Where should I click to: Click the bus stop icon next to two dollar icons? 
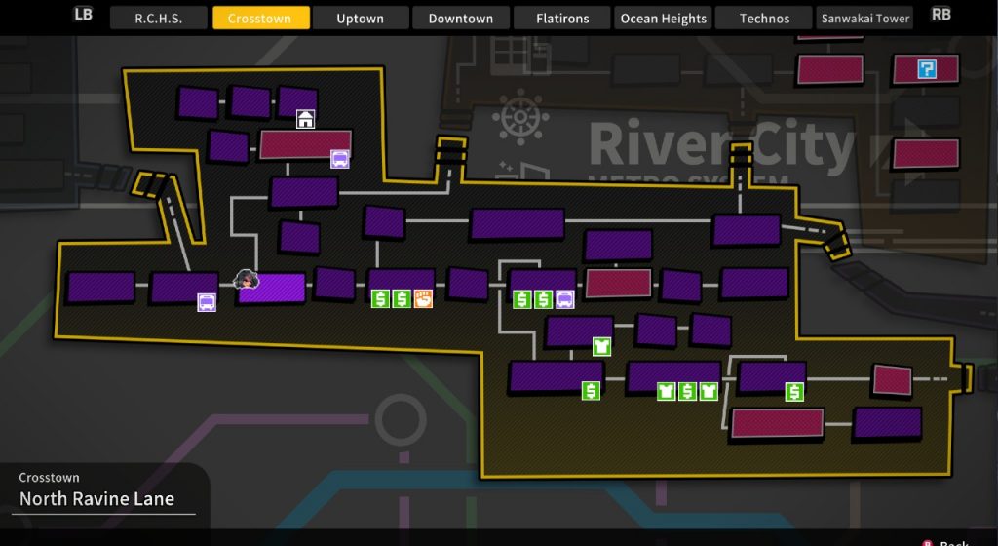(x=564, y=299)
